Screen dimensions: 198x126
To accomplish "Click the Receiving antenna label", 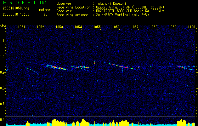I will coord(72,15).
